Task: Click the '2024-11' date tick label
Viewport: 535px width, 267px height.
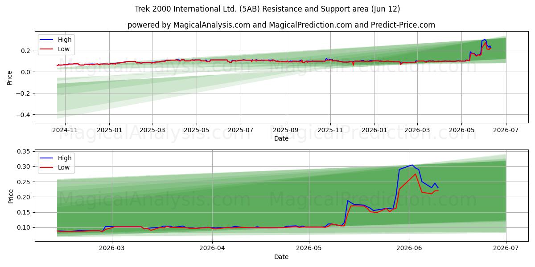Action: click(x=65, y=130)
